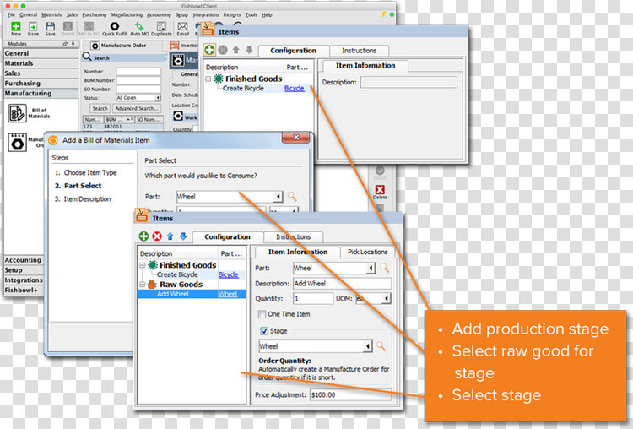Open the Stage Wheel dropdown arrow

point(367,346)
